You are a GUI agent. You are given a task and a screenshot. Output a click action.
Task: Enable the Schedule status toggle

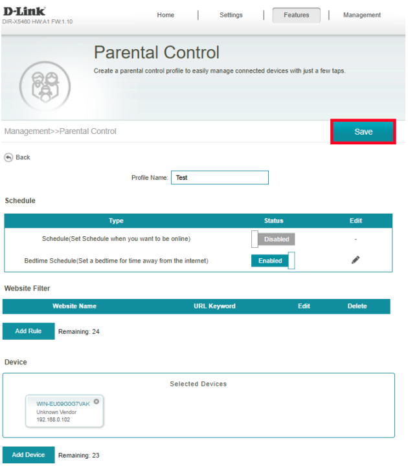tap(273, 239)
